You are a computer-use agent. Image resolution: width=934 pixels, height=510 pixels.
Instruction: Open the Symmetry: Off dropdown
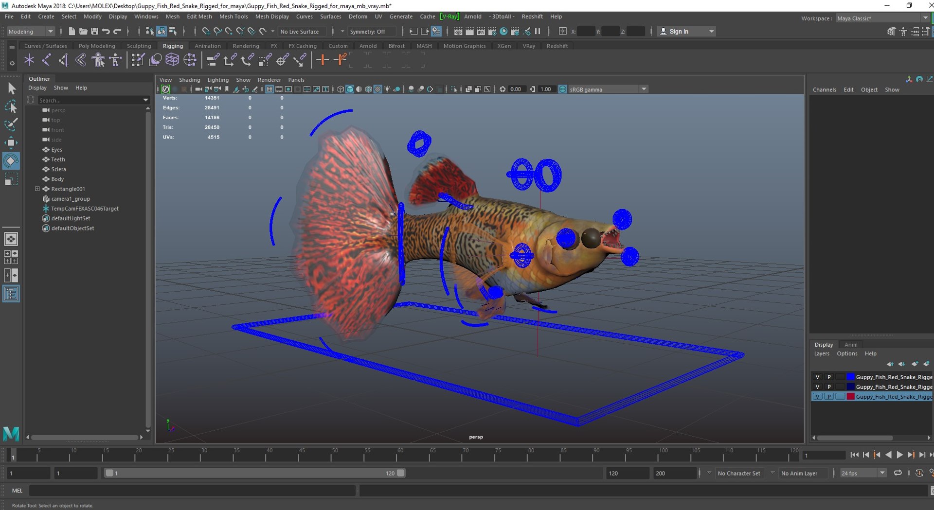click(x=373, y=32)
